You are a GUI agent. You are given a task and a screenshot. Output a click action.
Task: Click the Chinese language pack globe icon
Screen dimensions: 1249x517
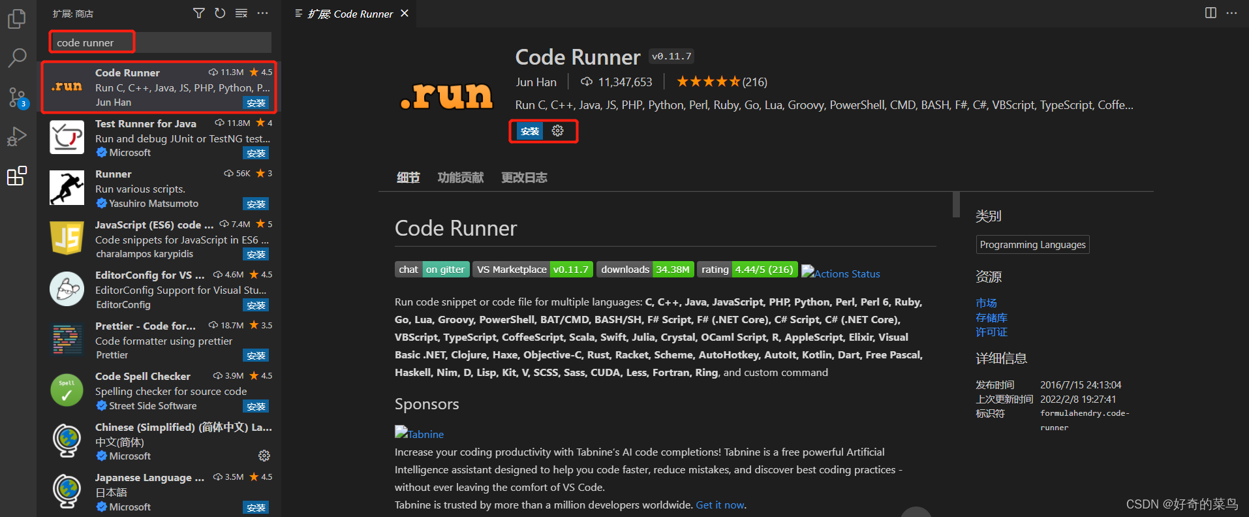pos(67,441)
